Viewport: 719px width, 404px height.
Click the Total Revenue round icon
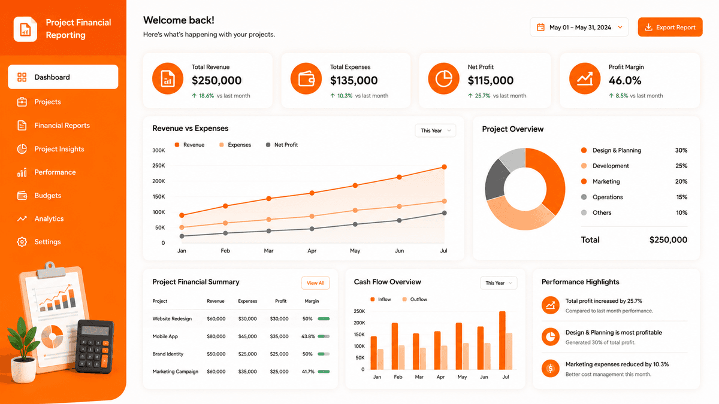(x=167, y=80)
